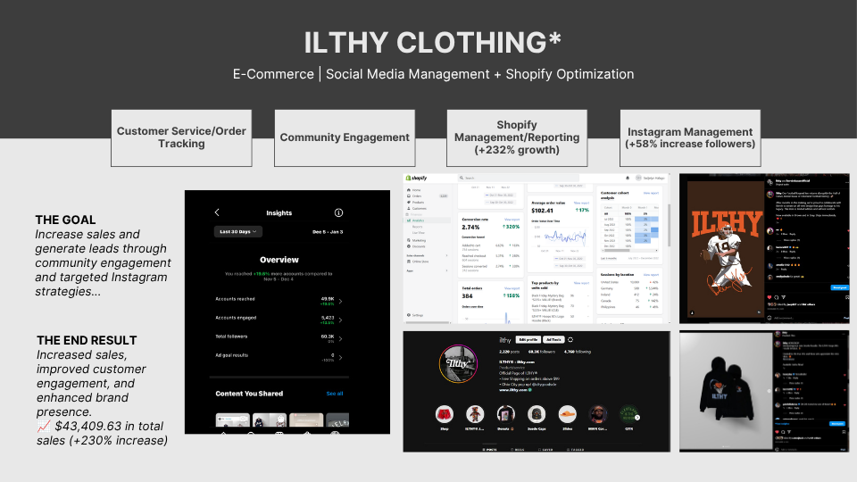Image resolution: width=857 pixels, height=482 pixels.
Task: Switch to Reels tab on profile
Action: pyautogui.click(x=517, y=449)
